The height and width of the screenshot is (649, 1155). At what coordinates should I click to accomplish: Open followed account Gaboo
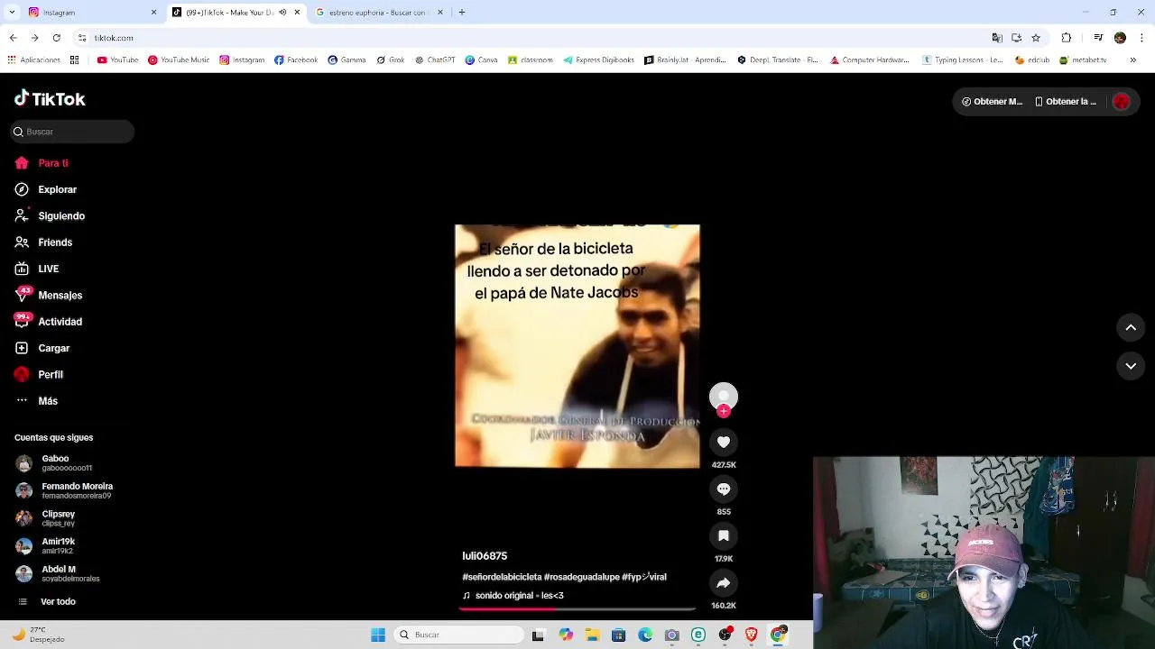54,463
